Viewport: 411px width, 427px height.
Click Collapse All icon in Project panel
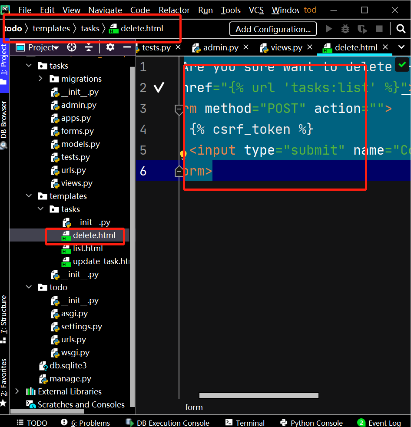coord(89,47)
